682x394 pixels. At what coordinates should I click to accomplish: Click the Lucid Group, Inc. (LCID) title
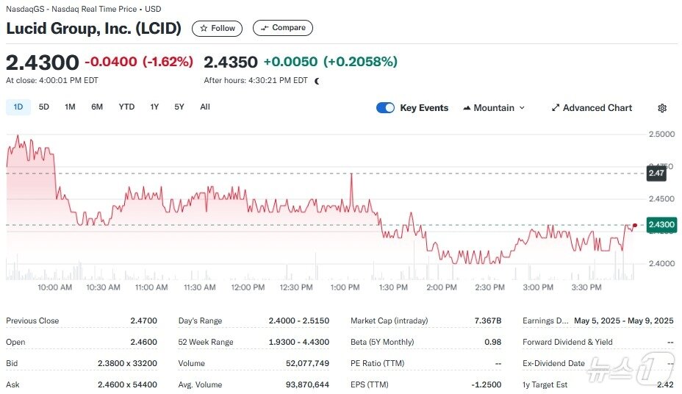tap(93, 28)
